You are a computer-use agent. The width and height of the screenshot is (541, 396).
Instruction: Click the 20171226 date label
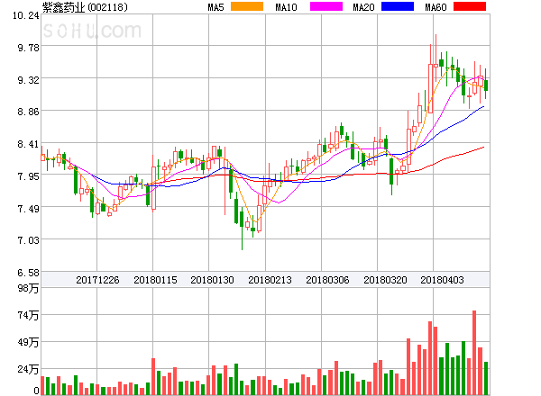click(x=97, y=280)
